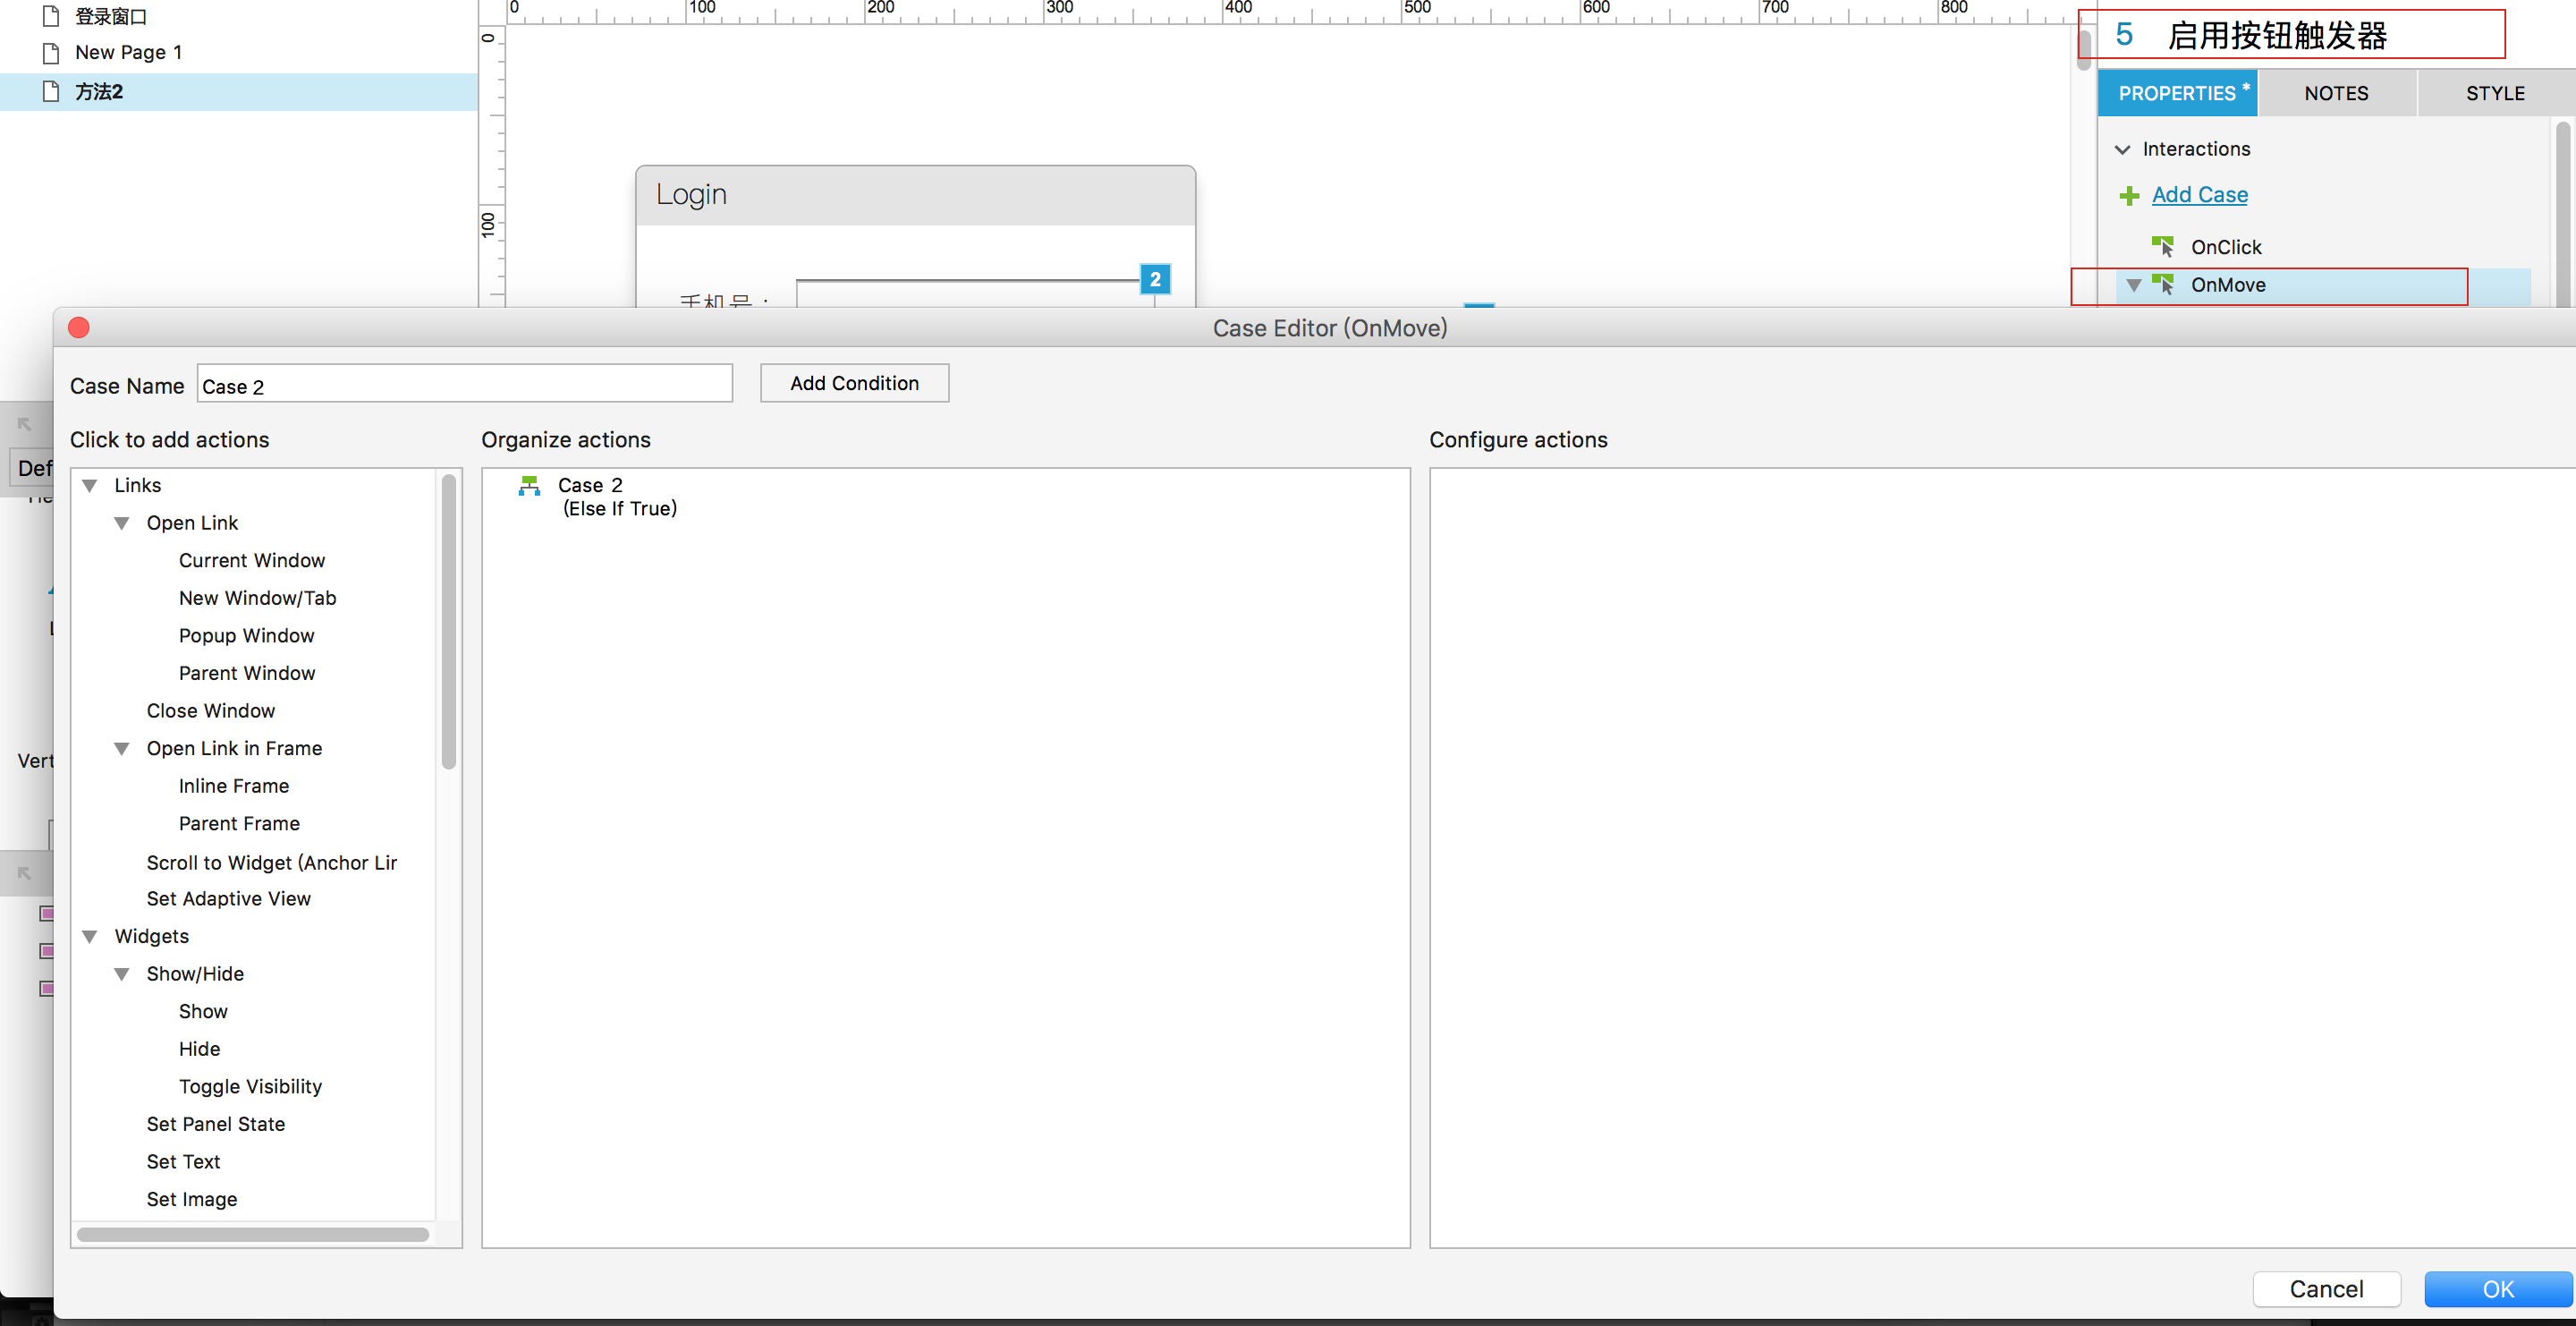
Task: Click the page icon next to New Page 1
Action: tap(51, 53)
